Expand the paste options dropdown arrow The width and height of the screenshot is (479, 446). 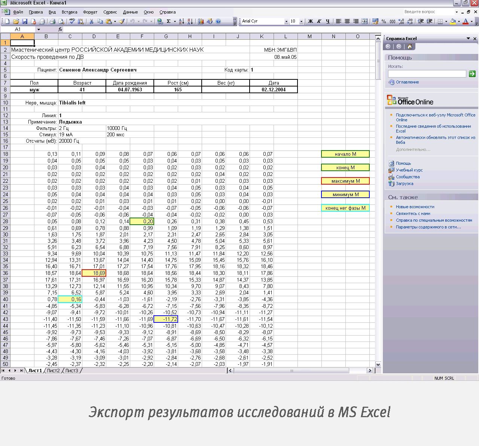[115, 21]
